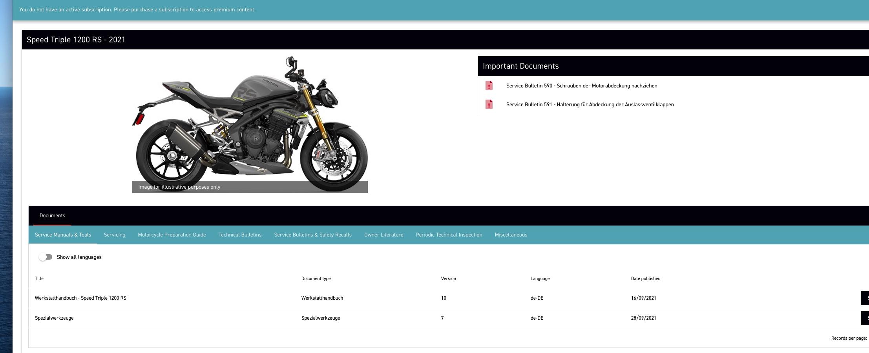Select the Service Manuals & Tools tab
The width and height of the screenshot is (869, 353).
pos(63,235)
